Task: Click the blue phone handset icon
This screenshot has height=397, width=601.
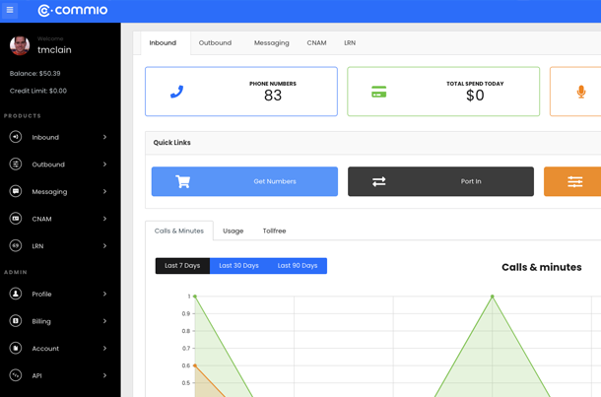Action: [x=176, y=92]
